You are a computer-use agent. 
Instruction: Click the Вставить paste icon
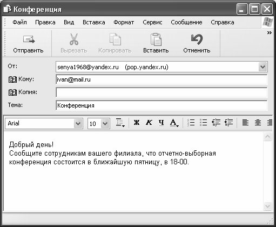pyautogui.click(x=156, y=39)
